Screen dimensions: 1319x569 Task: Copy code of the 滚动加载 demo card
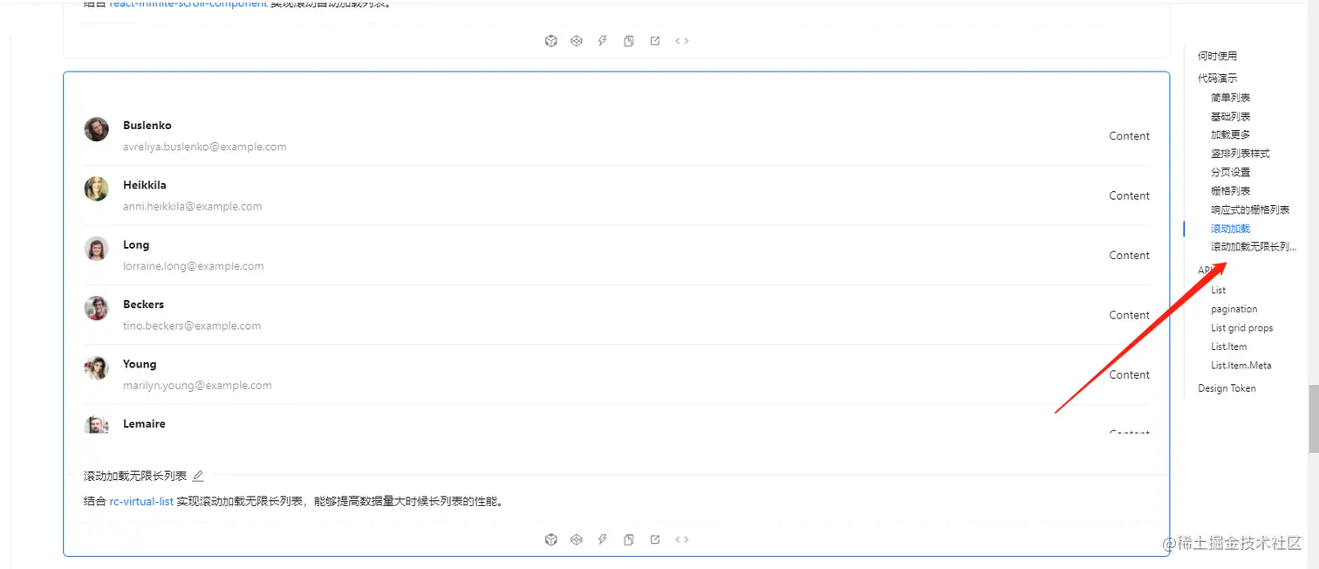click(x=628, y=41)
